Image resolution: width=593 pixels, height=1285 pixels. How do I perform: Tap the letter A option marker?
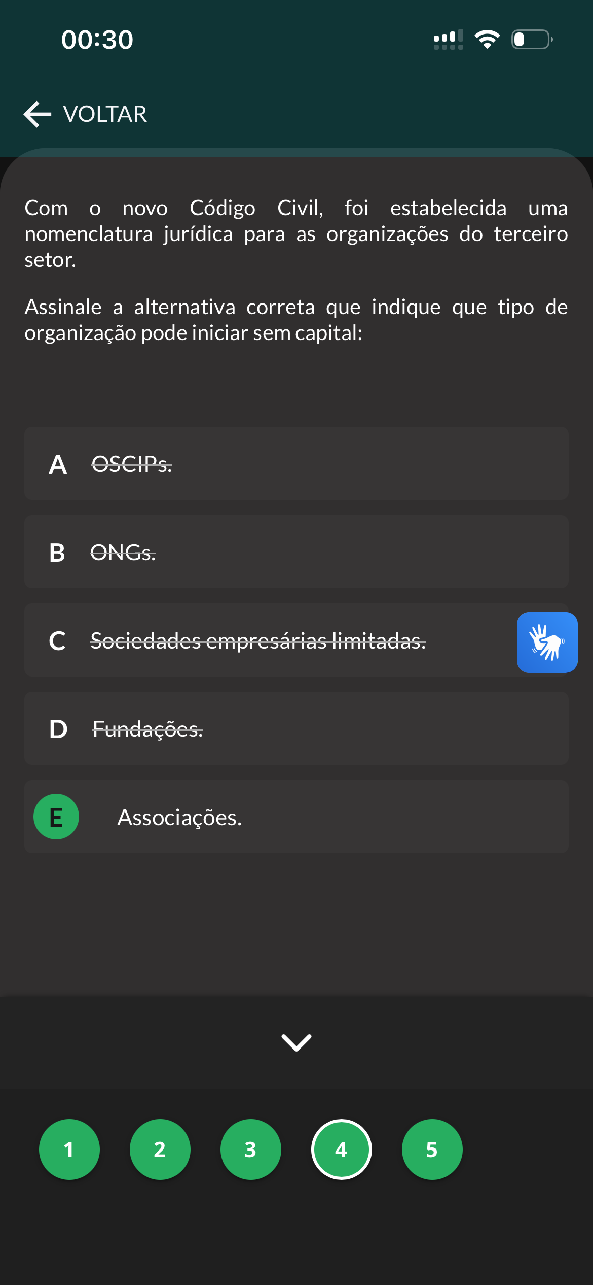coord(58,464)
